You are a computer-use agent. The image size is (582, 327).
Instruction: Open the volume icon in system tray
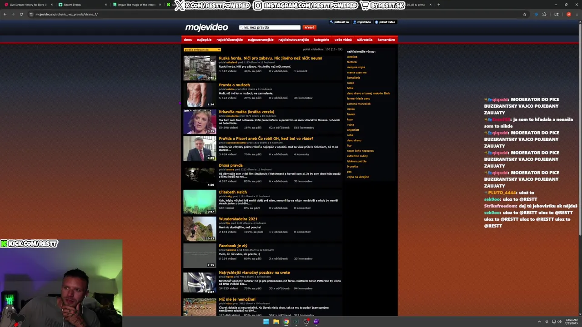pos(559,322)
